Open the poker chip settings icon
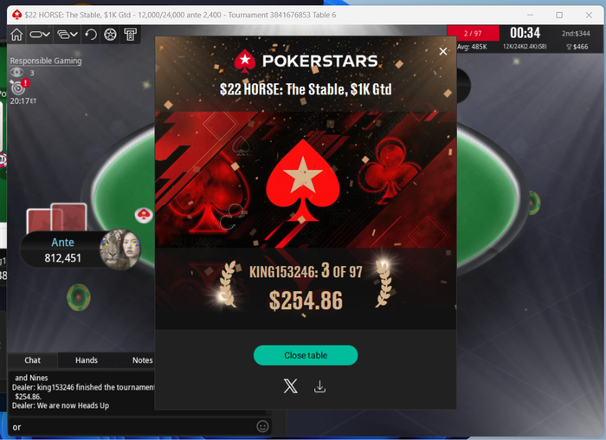The image size is (606, 440). [x=110, y=35]
